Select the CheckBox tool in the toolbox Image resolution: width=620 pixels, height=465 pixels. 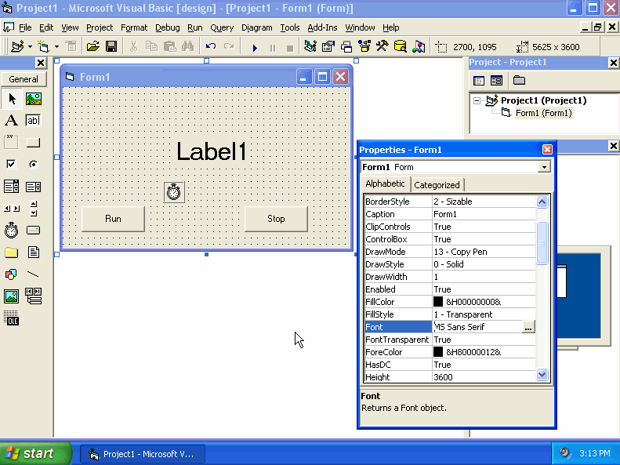pos(12,164)
